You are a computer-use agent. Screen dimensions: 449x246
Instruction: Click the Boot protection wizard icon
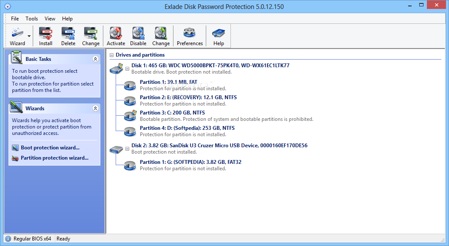(x=15, y=148)
